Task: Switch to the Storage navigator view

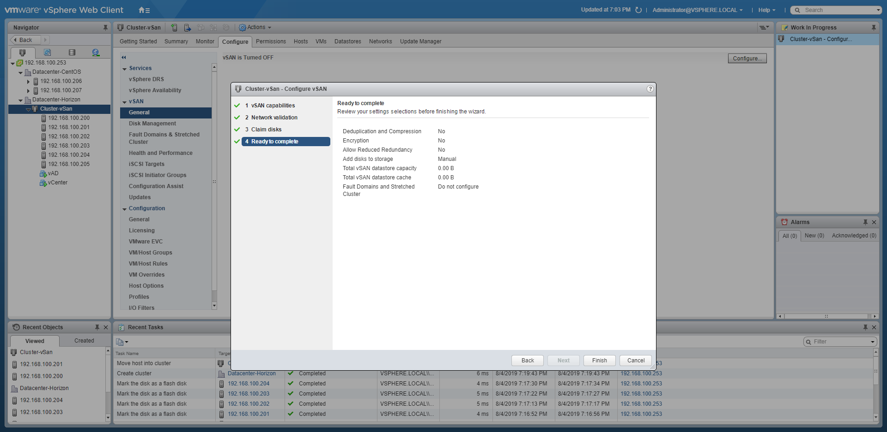Action: (x=72, y=53)
